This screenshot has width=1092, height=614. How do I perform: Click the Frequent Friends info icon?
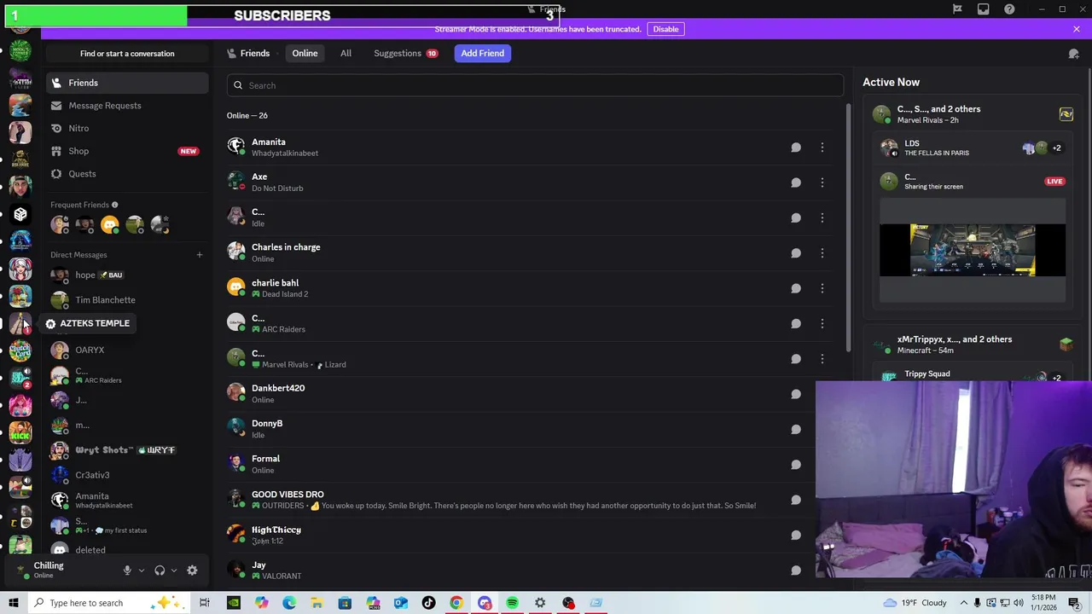click(115, 205)
